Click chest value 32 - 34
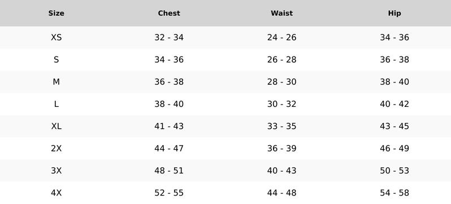 [169, 37]
